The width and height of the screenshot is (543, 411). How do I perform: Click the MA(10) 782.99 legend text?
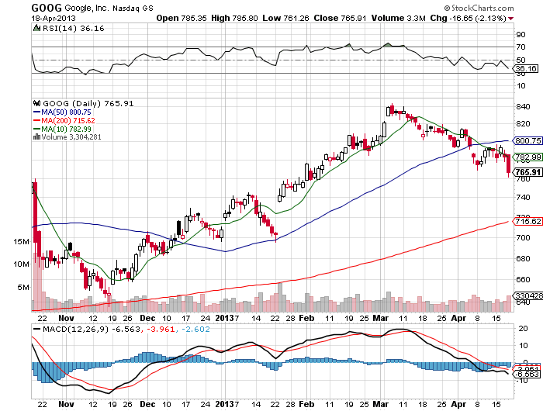coord(66,130)
